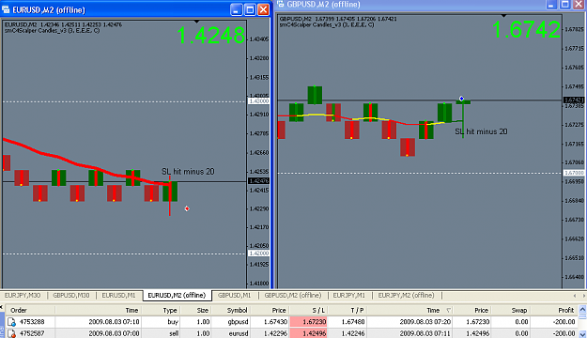Click the stop loss cell 1.42496
The image size is (587, 338).
pyautogui.click(x=308, y=333)
